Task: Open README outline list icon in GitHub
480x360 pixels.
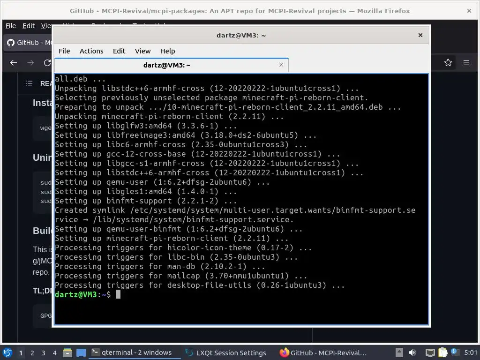Action: tap(29, 83)
